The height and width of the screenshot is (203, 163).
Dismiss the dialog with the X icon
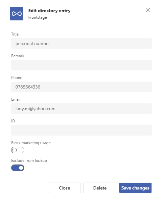(x=148, y=10)
